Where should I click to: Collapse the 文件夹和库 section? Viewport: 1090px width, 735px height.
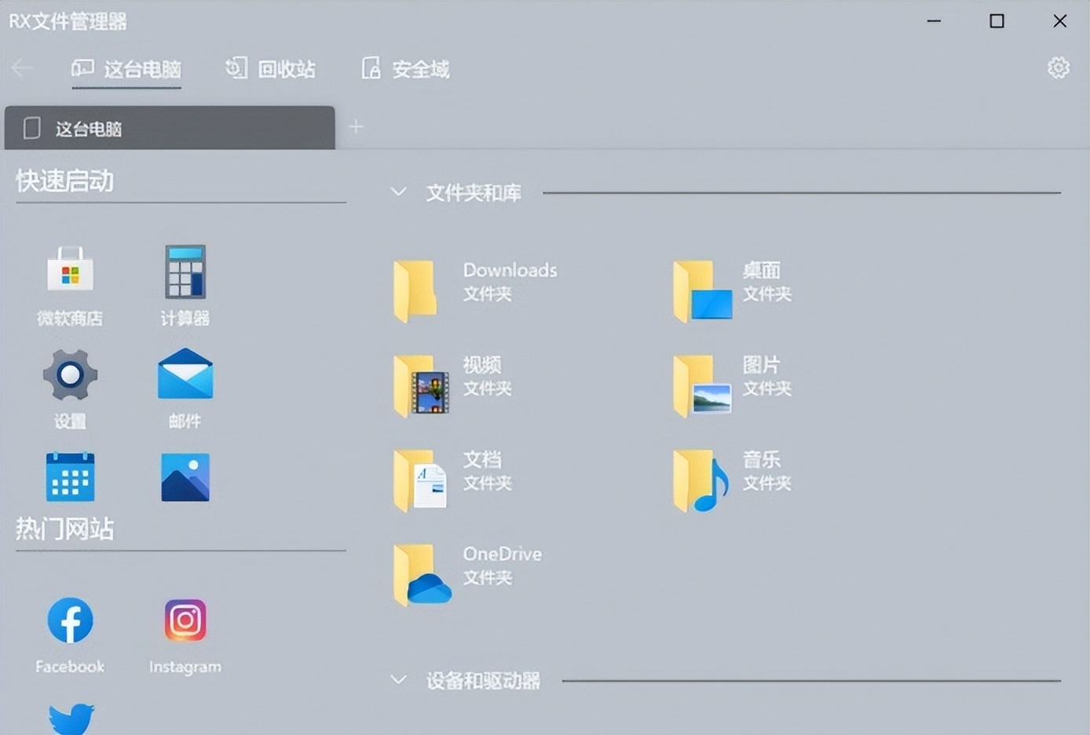397,192
